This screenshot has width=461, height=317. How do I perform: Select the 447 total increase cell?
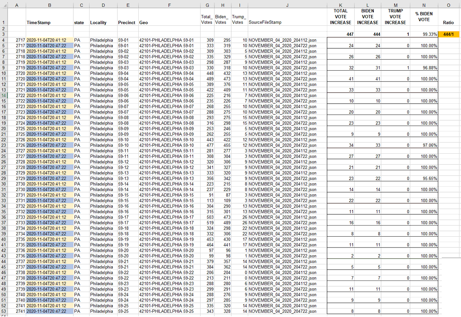coord(340,34)
